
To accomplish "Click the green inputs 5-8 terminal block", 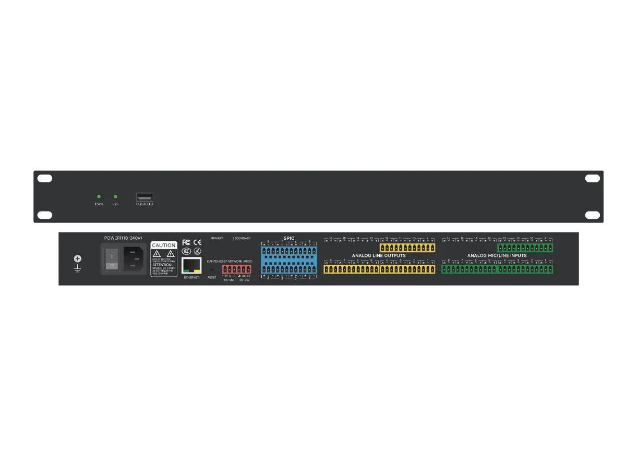I will click(x=469, y=269).
